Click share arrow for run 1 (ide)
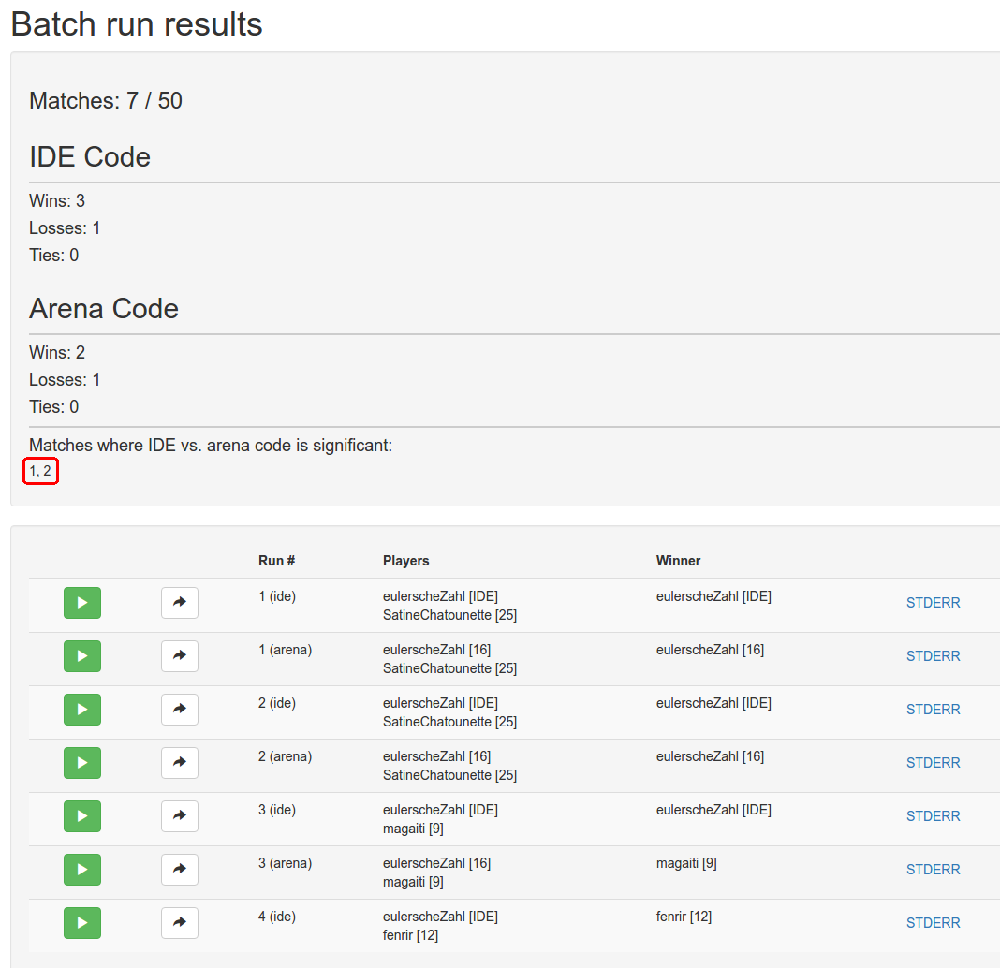The width and height of the screenshot is (1000, 968). click(180, 603)
